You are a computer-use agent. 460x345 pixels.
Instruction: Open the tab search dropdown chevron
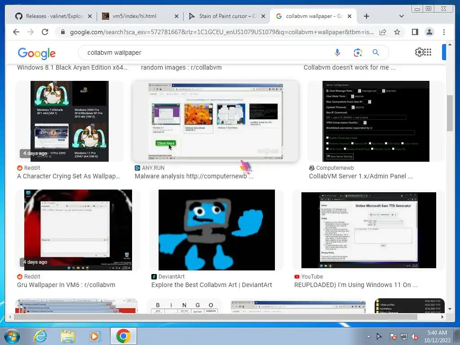[x=402, y=16]
